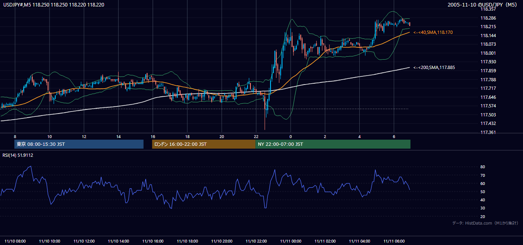Click price axis label 118.073
The image size is (523, 245).
tap(488, 44)
